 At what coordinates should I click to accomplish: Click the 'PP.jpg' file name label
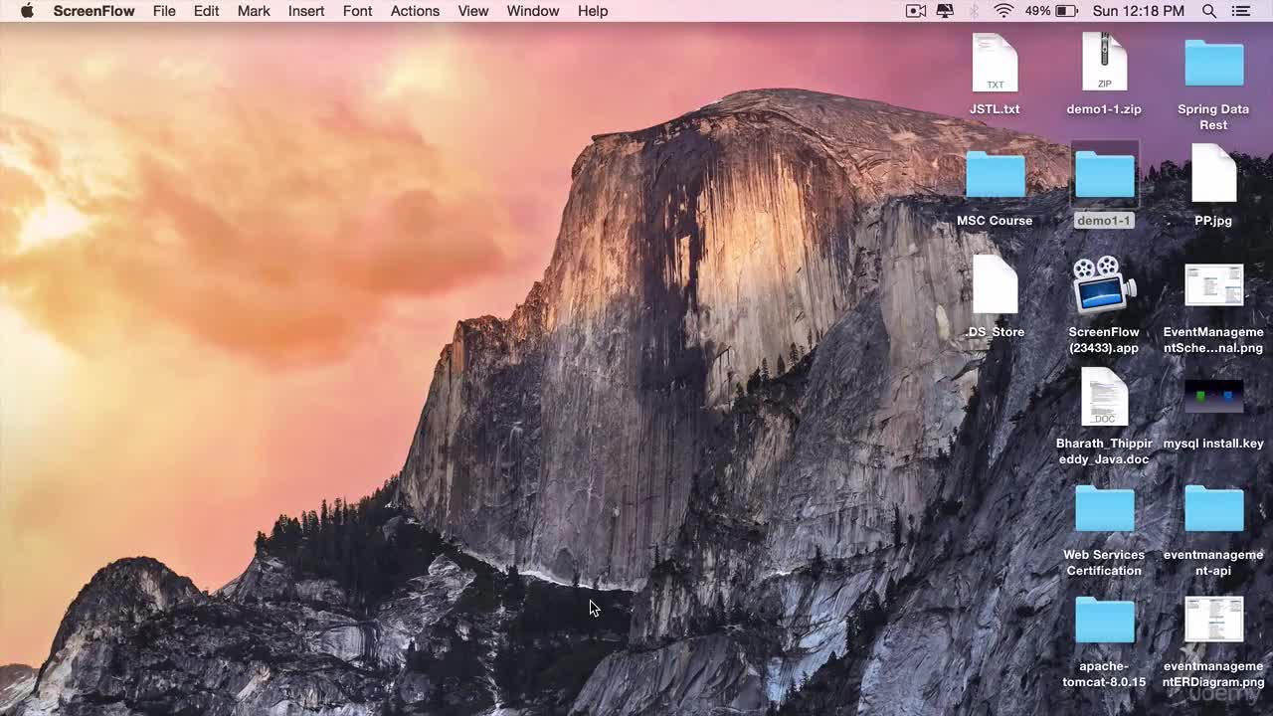pos(1213,221)
